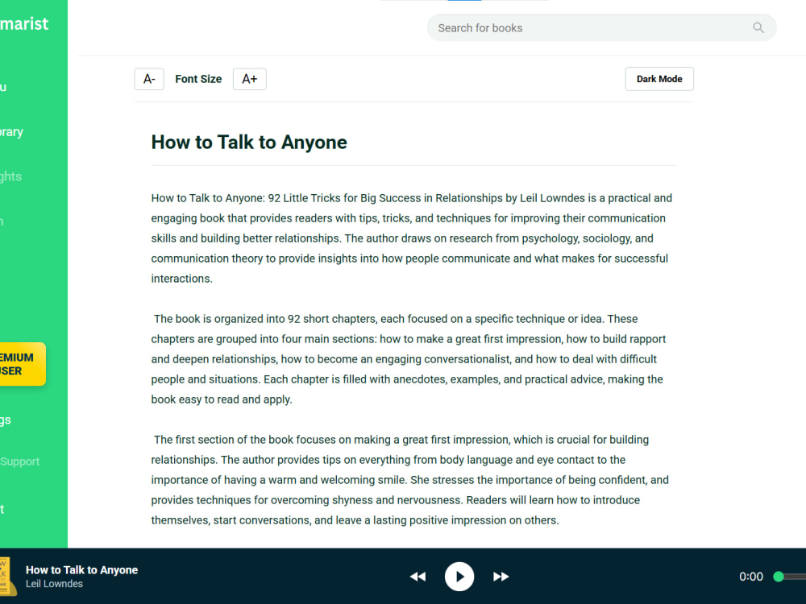Click the 0:00 elapsed time label
Image resolution: width=806 pixels, height=604 pixels.
pos(750,577)
